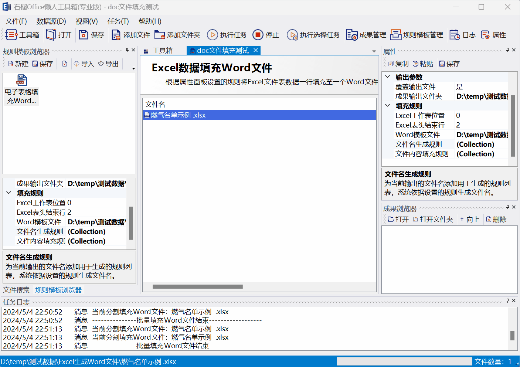Open template browser toolbar overflow arrow
This screenshot has width=520, height=367.
[133, 67]
